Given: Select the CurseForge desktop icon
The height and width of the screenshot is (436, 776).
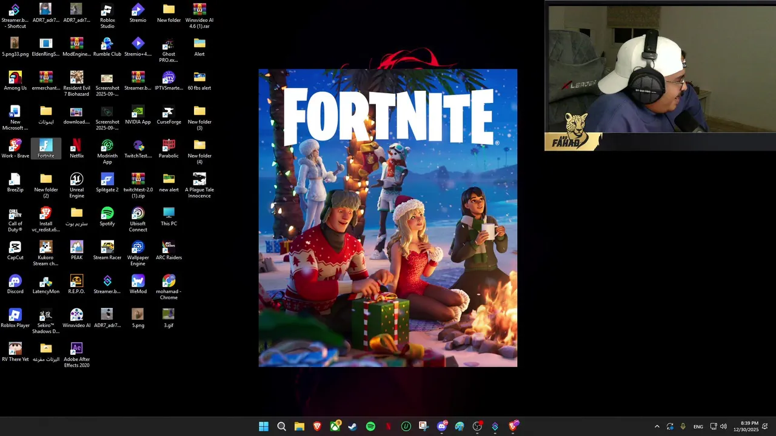Looking at the screenshot, I should click(169, 114).
